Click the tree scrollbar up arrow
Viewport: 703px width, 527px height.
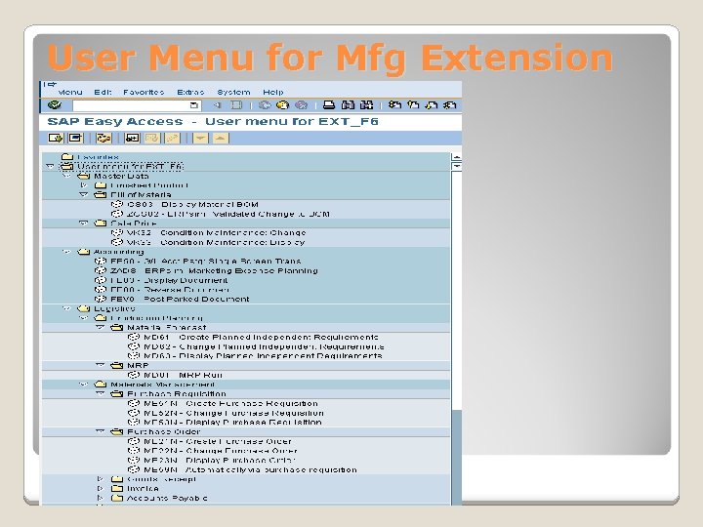[x=456, y=157]
